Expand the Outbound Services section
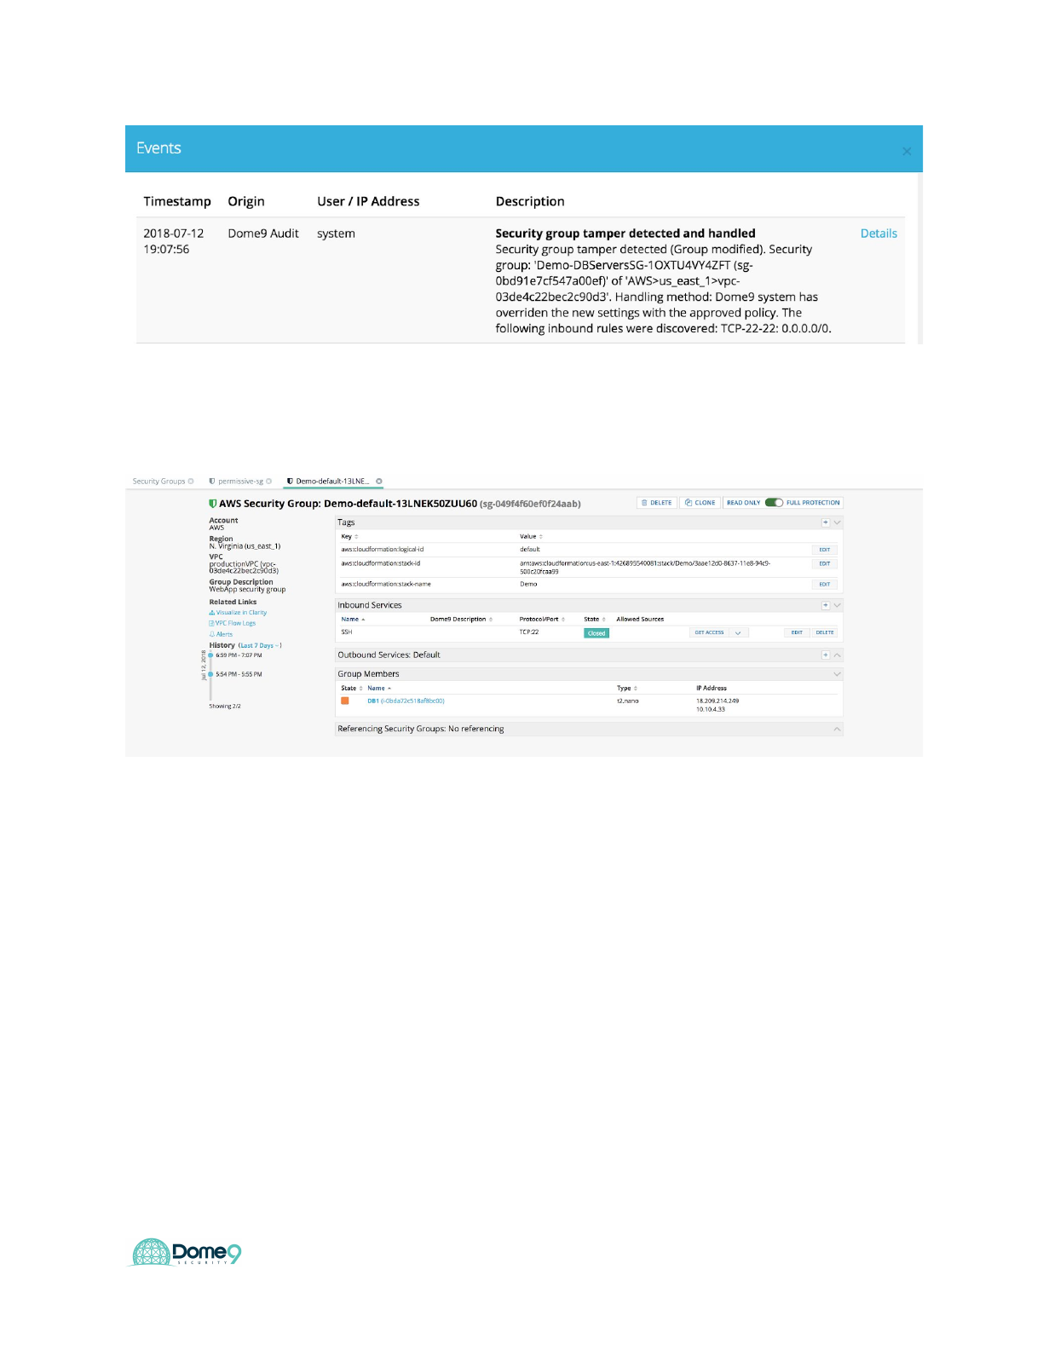 tap(838, 655)
